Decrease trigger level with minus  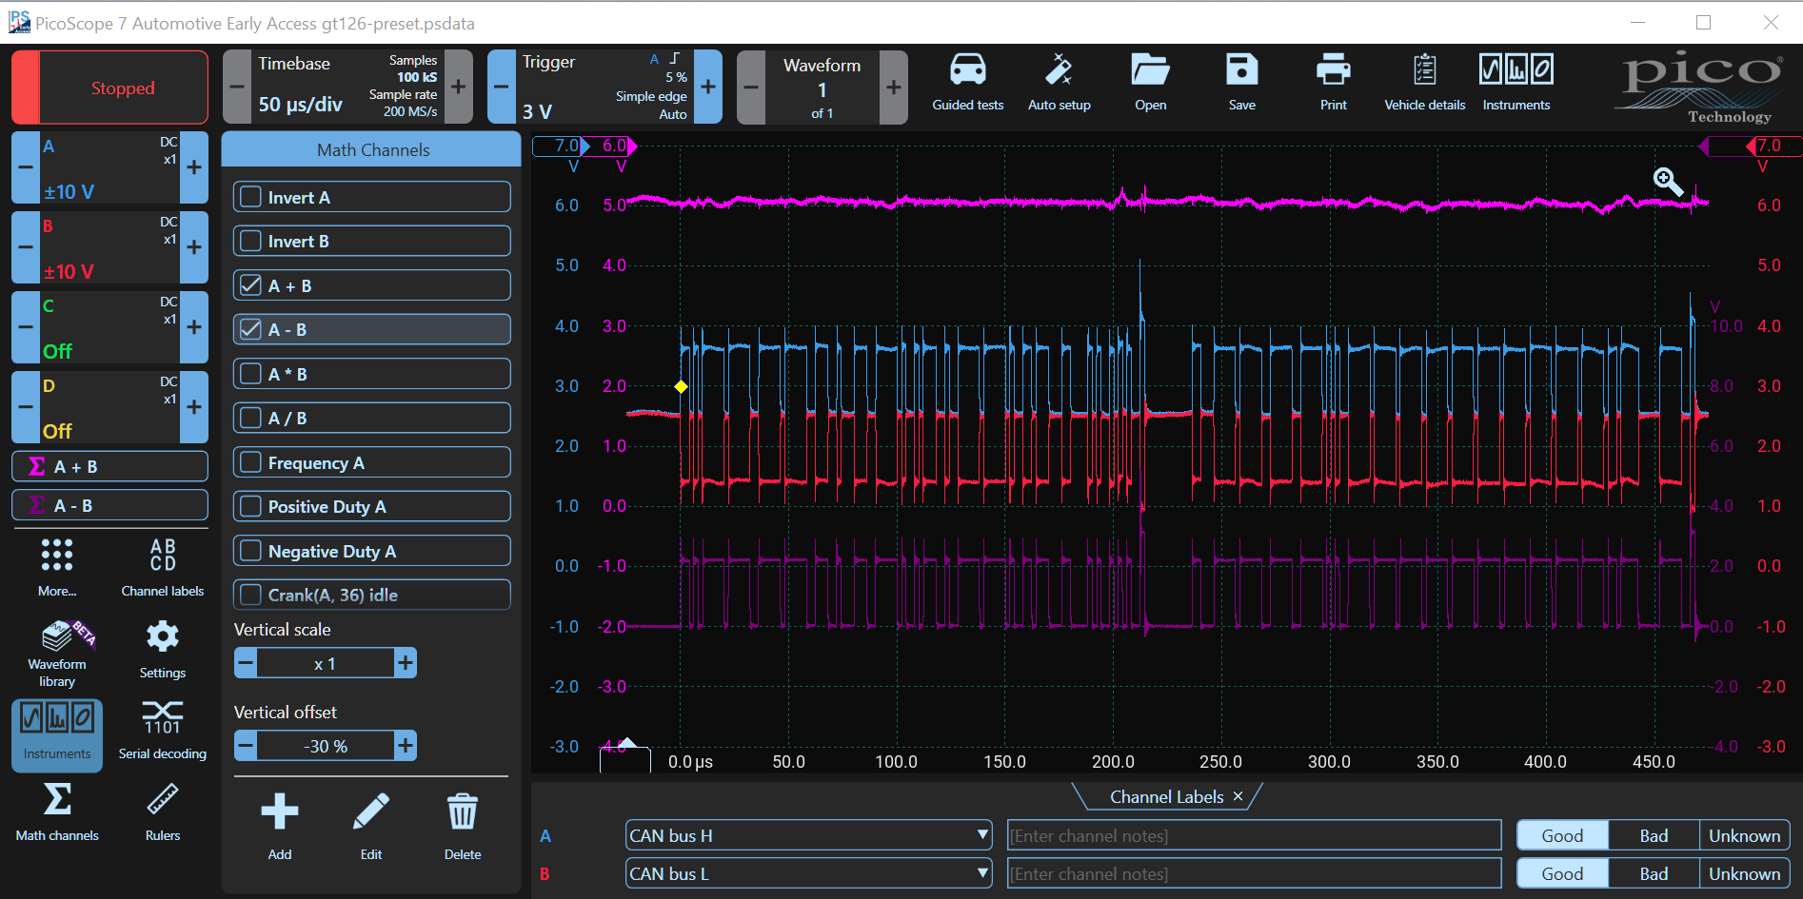[x=502, y=87]
